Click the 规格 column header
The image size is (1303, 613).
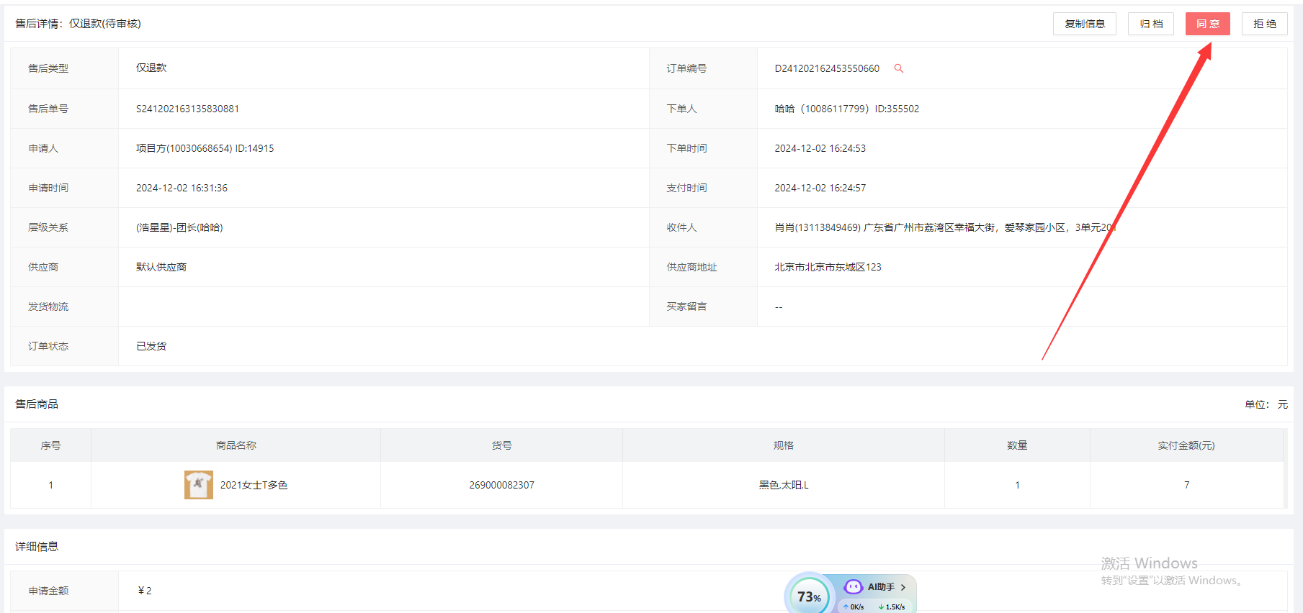pyautogui.click(x=783, y=445)
